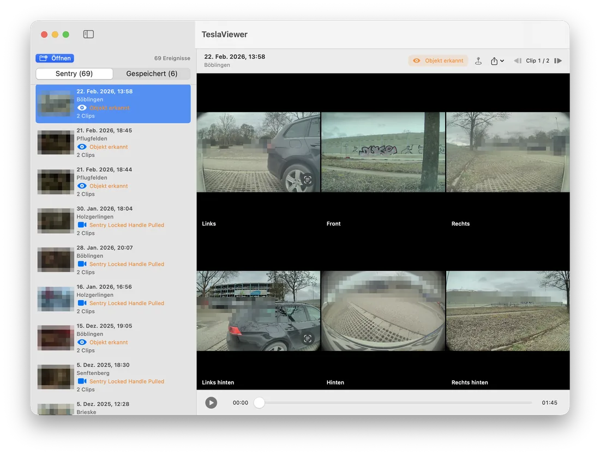Viewport: 600px width, 455px height.
Task: Click eye icon in 21. Feb. 18:44 row
Action: click(82, 186)
